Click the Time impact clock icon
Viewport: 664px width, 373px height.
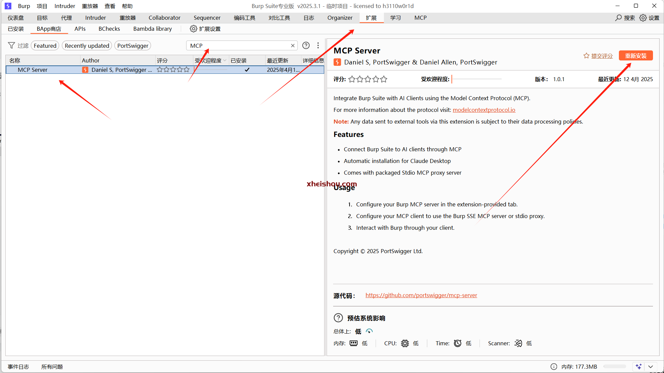[457, 343]
